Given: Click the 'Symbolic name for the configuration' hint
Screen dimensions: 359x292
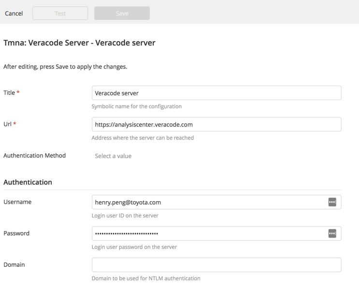Looking at the screenshot, I should [137, 106].
